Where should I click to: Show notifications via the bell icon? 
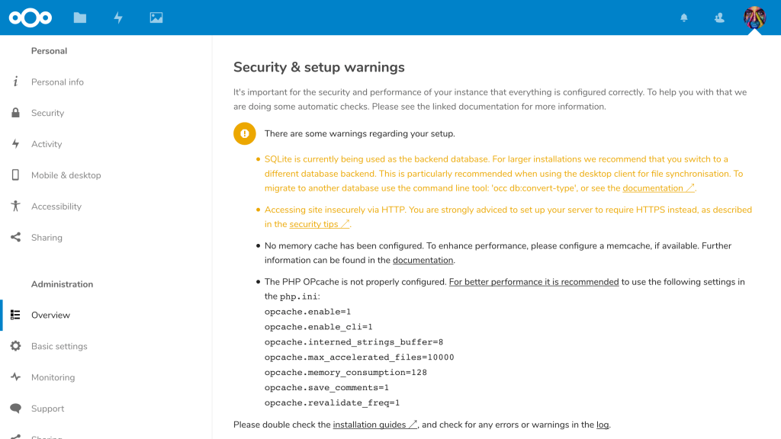point(684,18)
